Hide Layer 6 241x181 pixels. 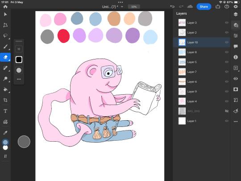[x=227, y=82]
